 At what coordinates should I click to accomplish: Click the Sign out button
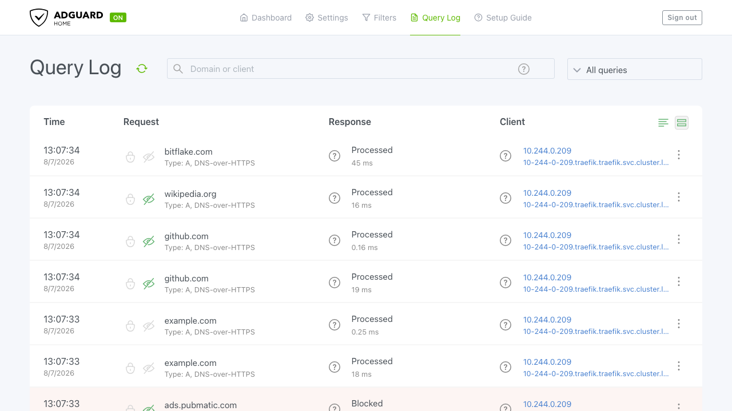(x=682, y=18)
